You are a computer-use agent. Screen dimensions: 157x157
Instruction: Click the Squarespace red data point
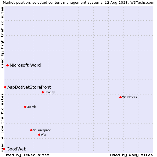tap(31, 130)
